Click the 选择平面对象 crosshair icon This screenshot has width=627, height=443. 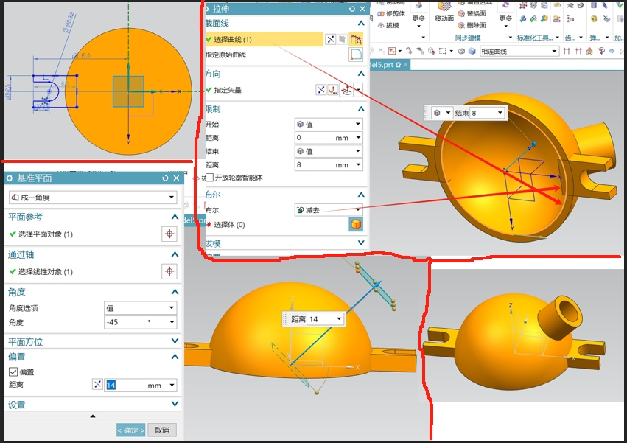click(169, 234)
